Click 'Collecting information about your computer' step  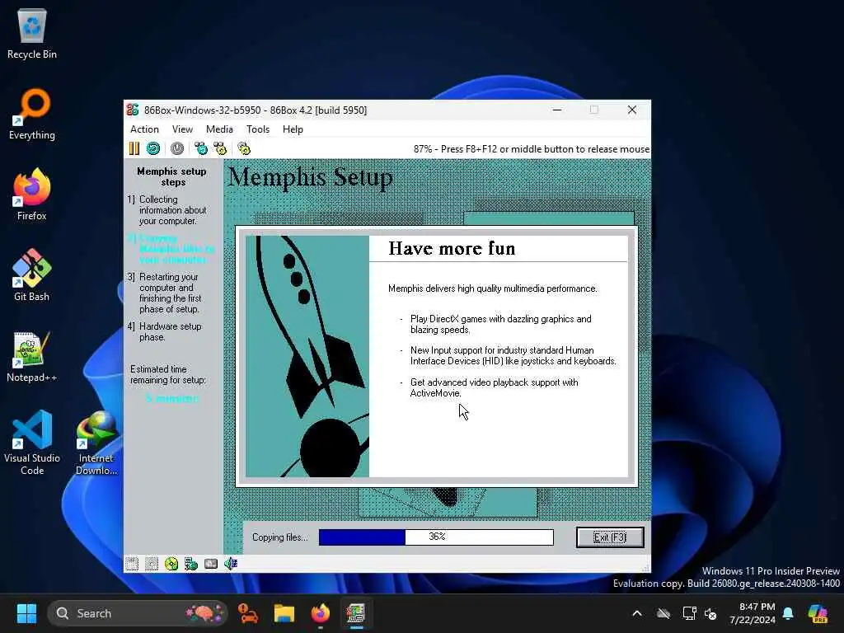pos(172,210)
